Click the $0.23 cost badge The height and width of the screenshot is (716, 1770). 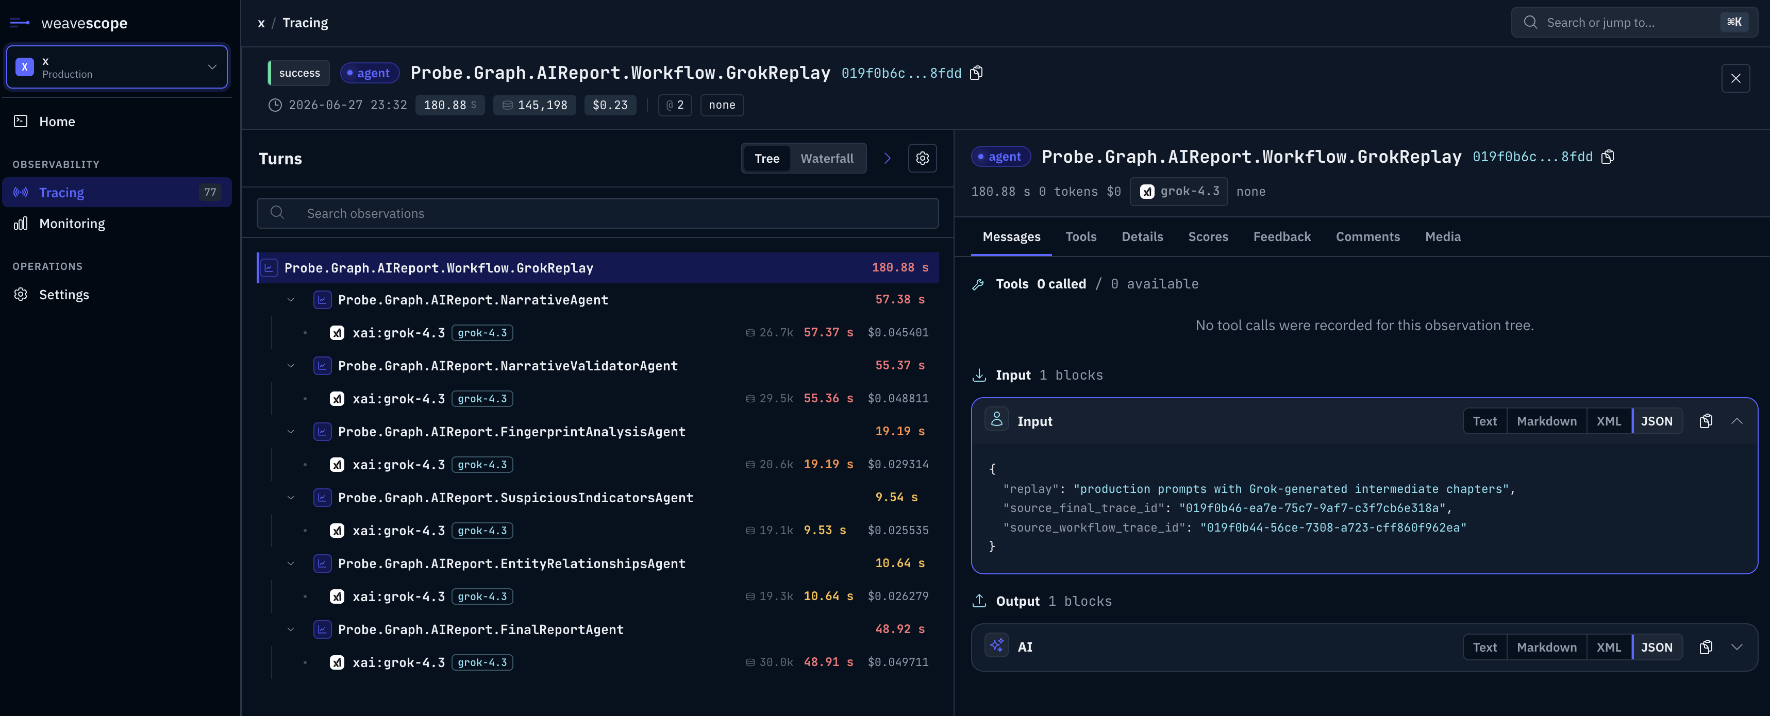[x=610, y=105]
